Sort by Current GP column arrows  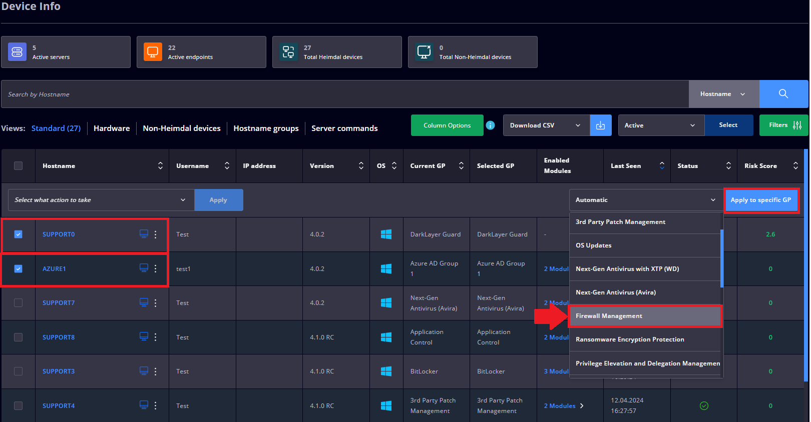[461, 165]
